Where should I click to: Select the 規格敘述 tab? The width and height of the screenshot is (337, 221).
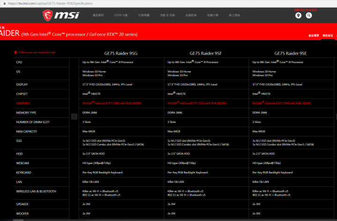(x=328, y=36)
